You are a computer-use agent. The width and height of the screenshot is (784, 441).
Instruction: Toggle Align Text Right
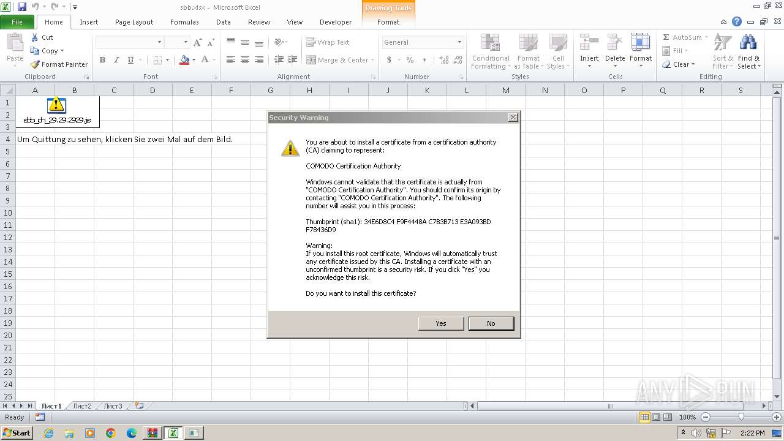pos(258,60)
